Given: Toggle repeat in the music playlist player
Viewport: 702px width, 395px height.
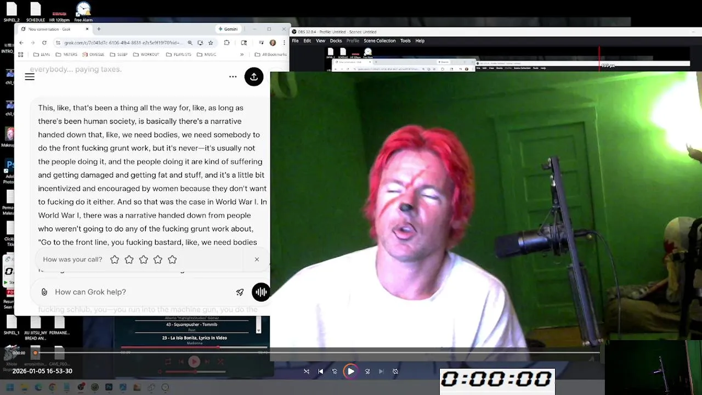Looking at the screenshot, I should click(168, 362).
